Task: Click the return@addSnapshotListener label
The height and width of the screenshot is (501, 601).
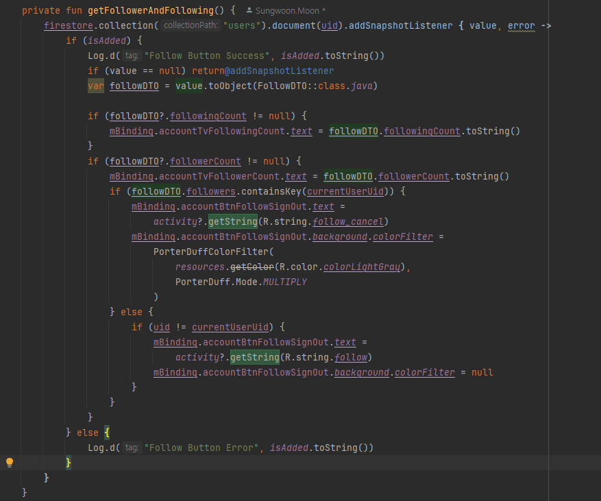Action: [263, 71]
